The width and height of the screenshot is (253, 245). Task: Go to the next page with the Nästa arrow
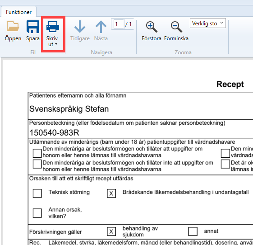tap(101, 31)
